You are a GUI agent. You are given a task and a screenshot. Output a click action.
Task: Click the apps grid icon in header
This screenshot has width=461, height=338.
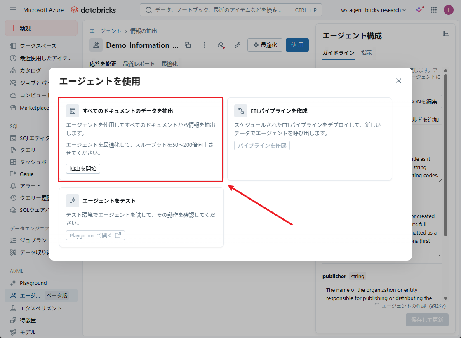434,10
